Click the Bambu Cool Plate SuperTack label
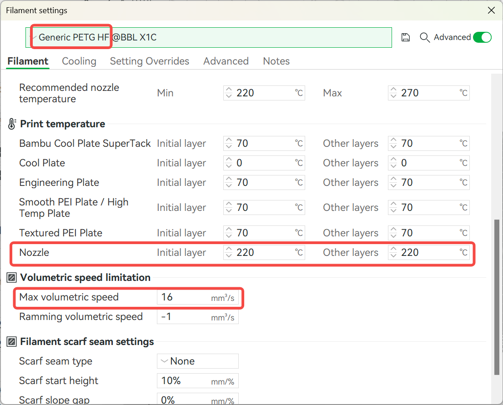Image resolution: width=503 pixels, height=405 pixels. 85,143
